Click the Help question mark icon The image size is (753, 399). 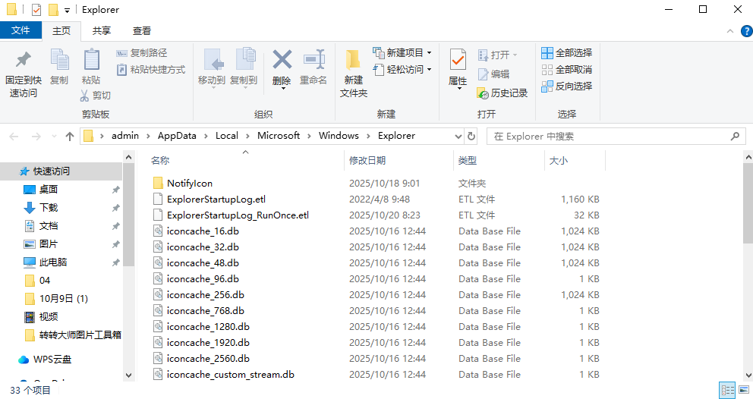pos(745,31)
